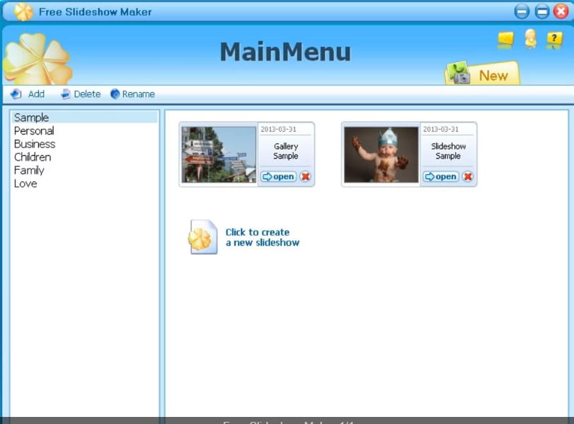
Task: Click the Add category button
Action: click(x=28, y=94)
